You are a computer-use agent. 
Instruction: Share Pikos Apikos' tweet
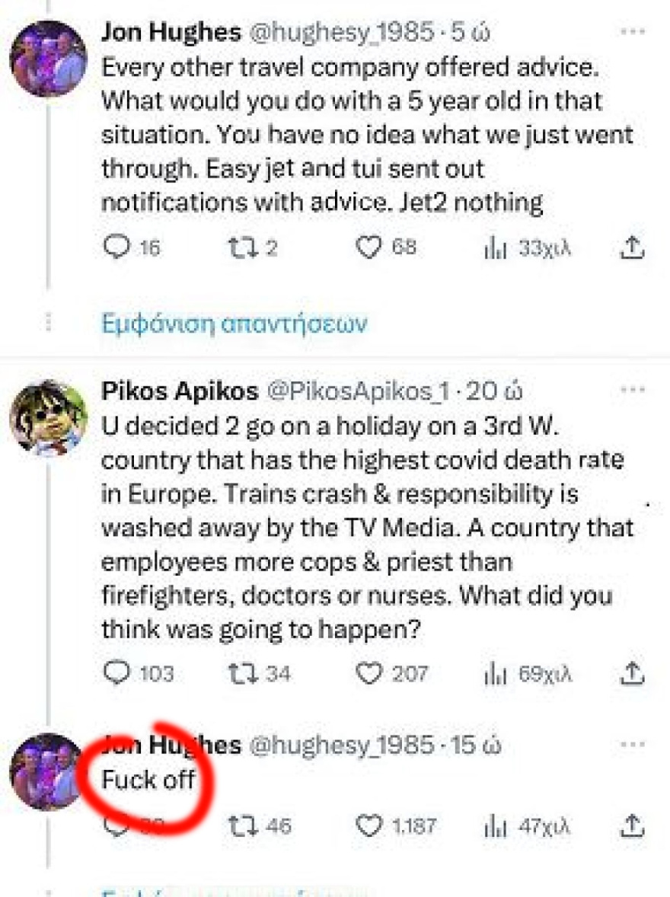(634, 673)
